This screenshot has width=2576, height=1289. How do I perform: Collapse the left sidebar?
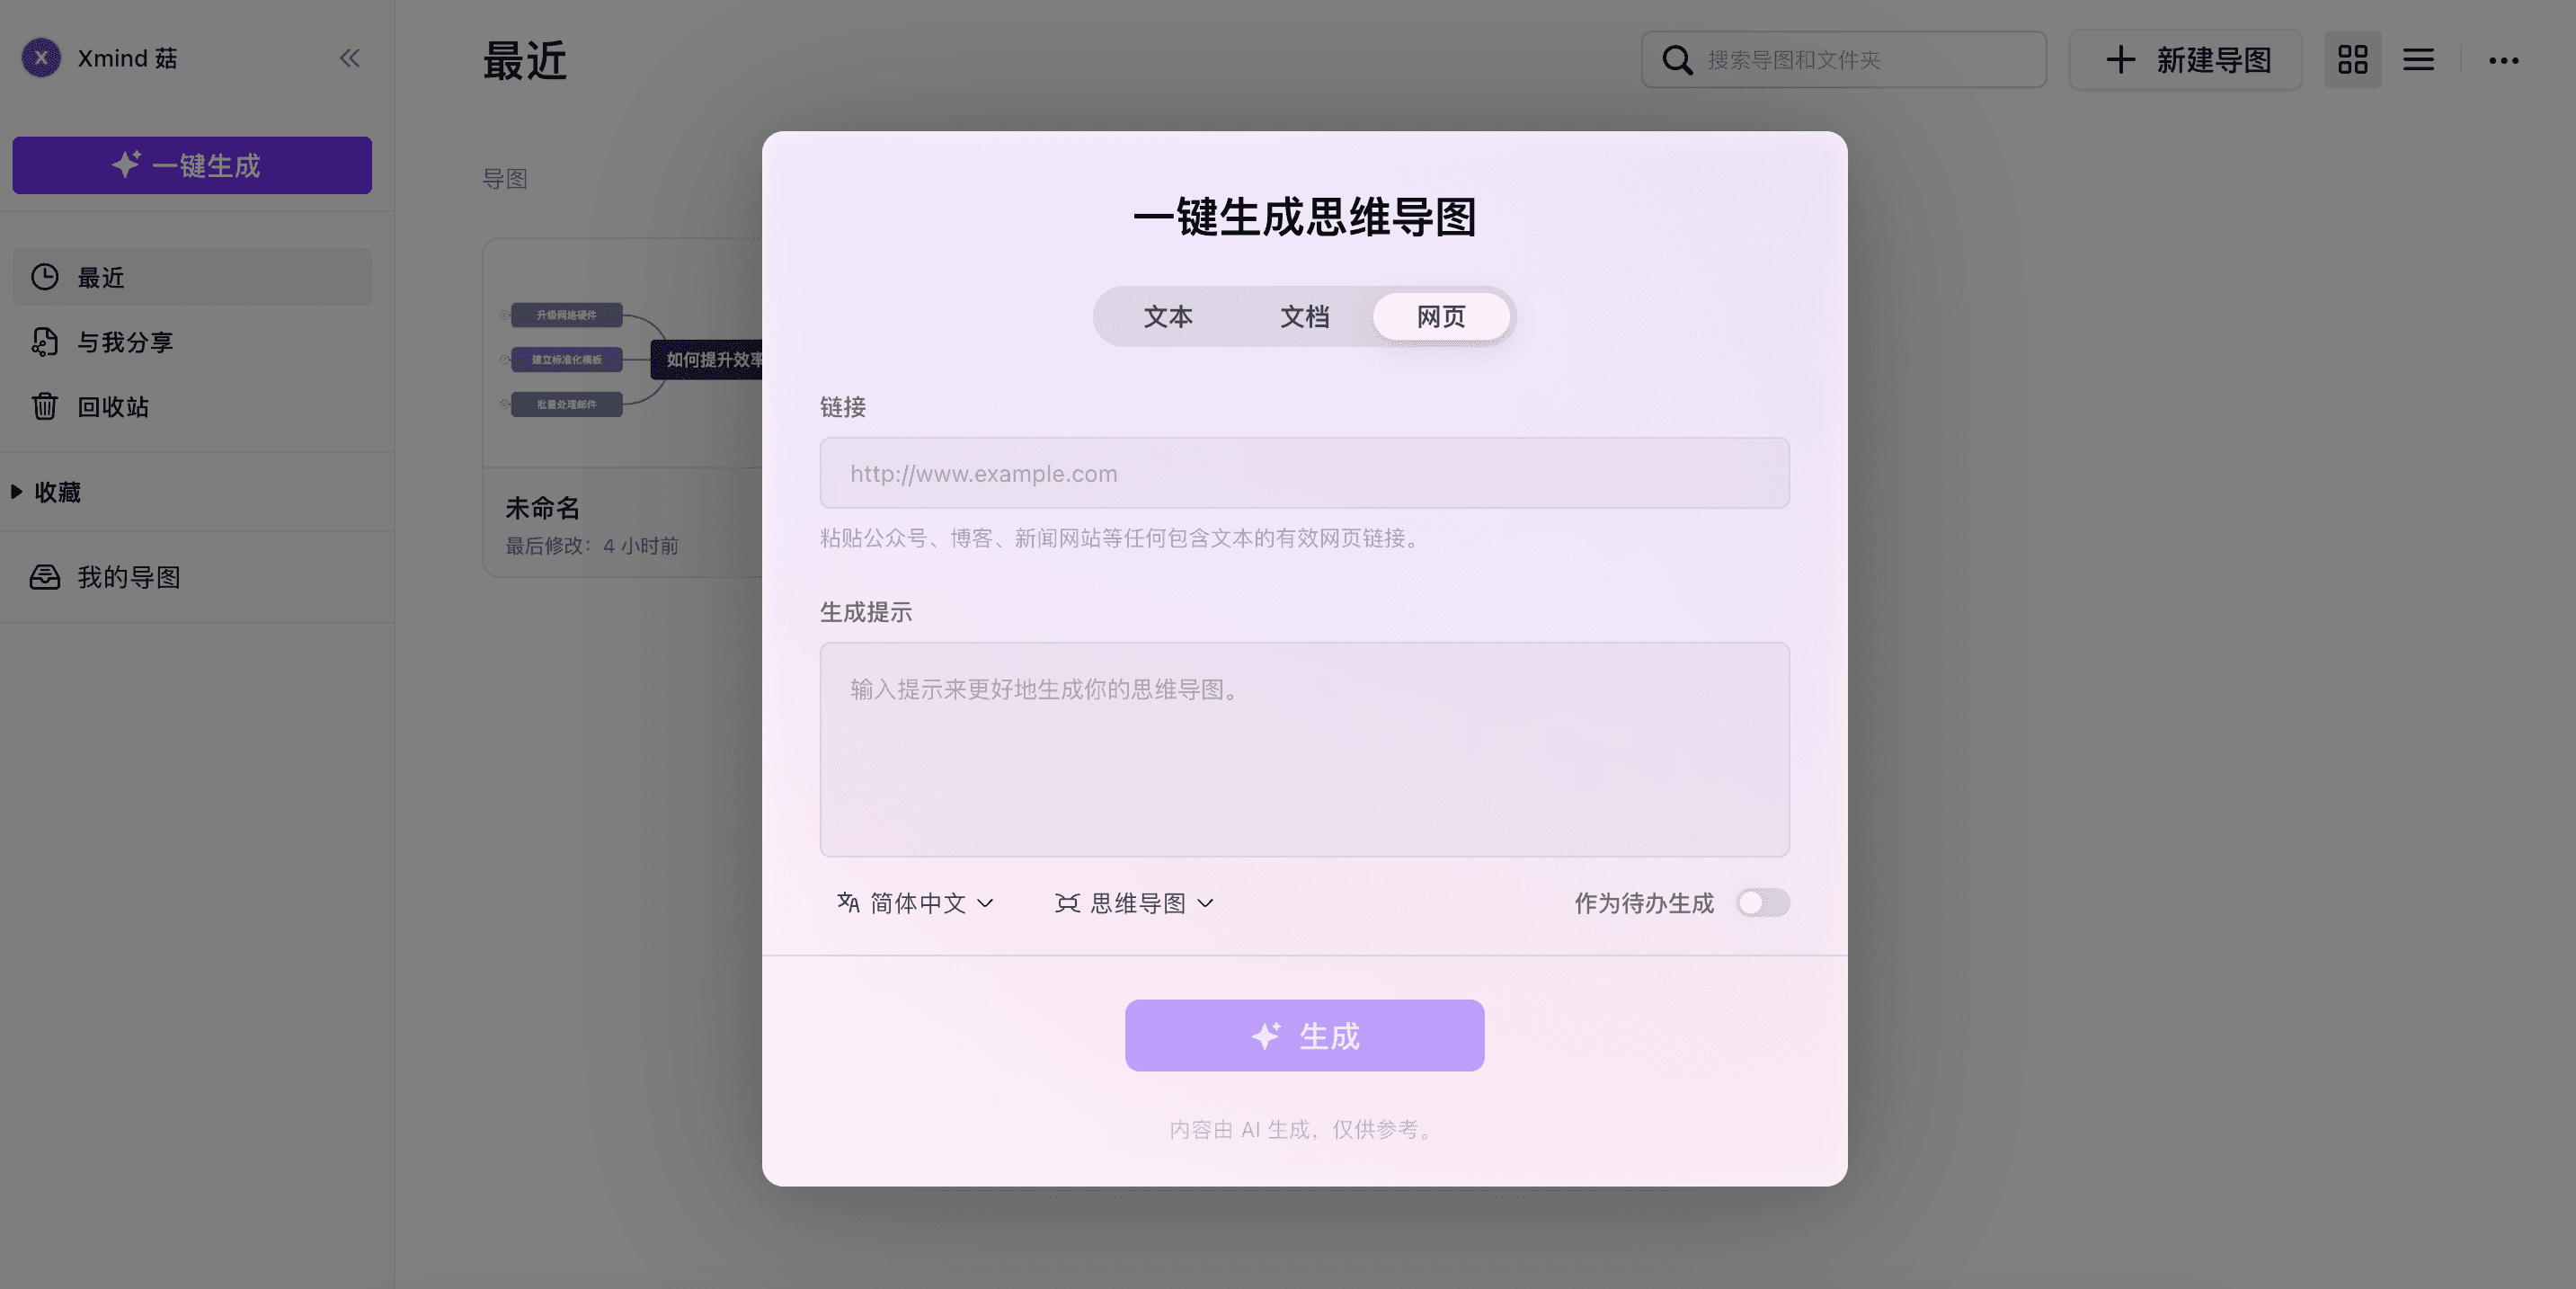tap(349, 57)
